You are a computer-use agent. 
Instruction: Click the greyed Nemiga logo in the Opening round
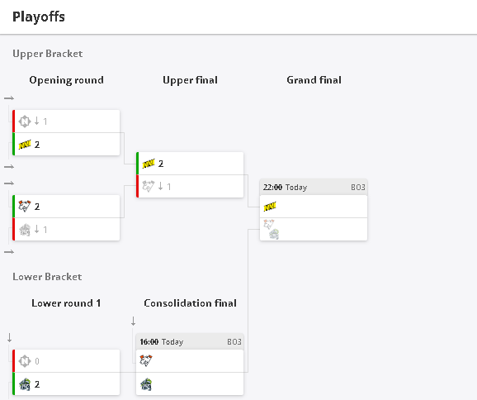tap(25, 121)
